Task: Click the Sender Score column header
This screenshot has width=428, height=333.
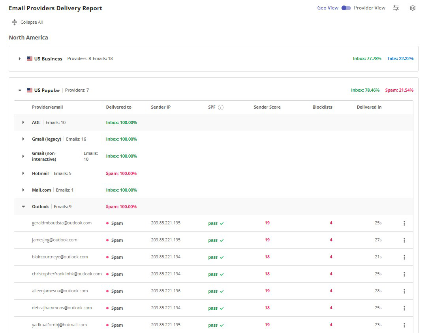Action: (x=267, y=107)
